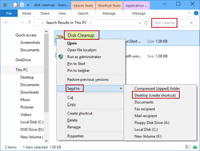This screenshot has height=151, width=200.
Task: Open Screenshots under Quick access
Action: (30, 42)
